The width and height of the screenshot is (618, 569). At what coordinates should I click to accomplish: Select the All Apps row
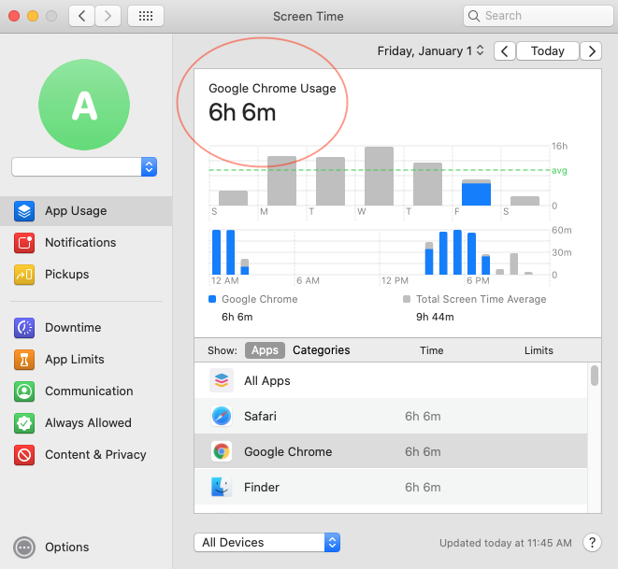[391, 380]
